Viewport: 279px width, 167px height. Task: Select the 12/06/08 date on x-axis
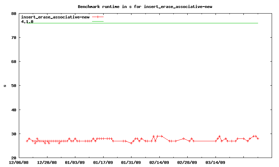tap(19, 162)
